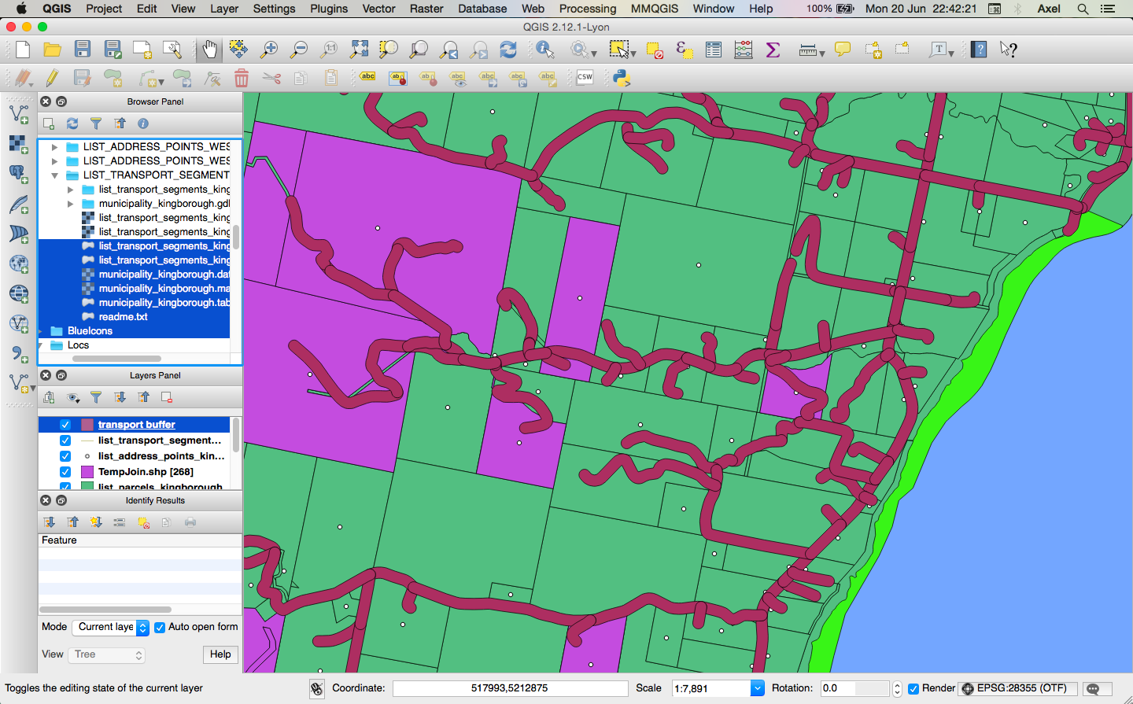Click the What's This help cursor icon
The width and height of the screenshot is (1133, 704).
point(1009,50)
